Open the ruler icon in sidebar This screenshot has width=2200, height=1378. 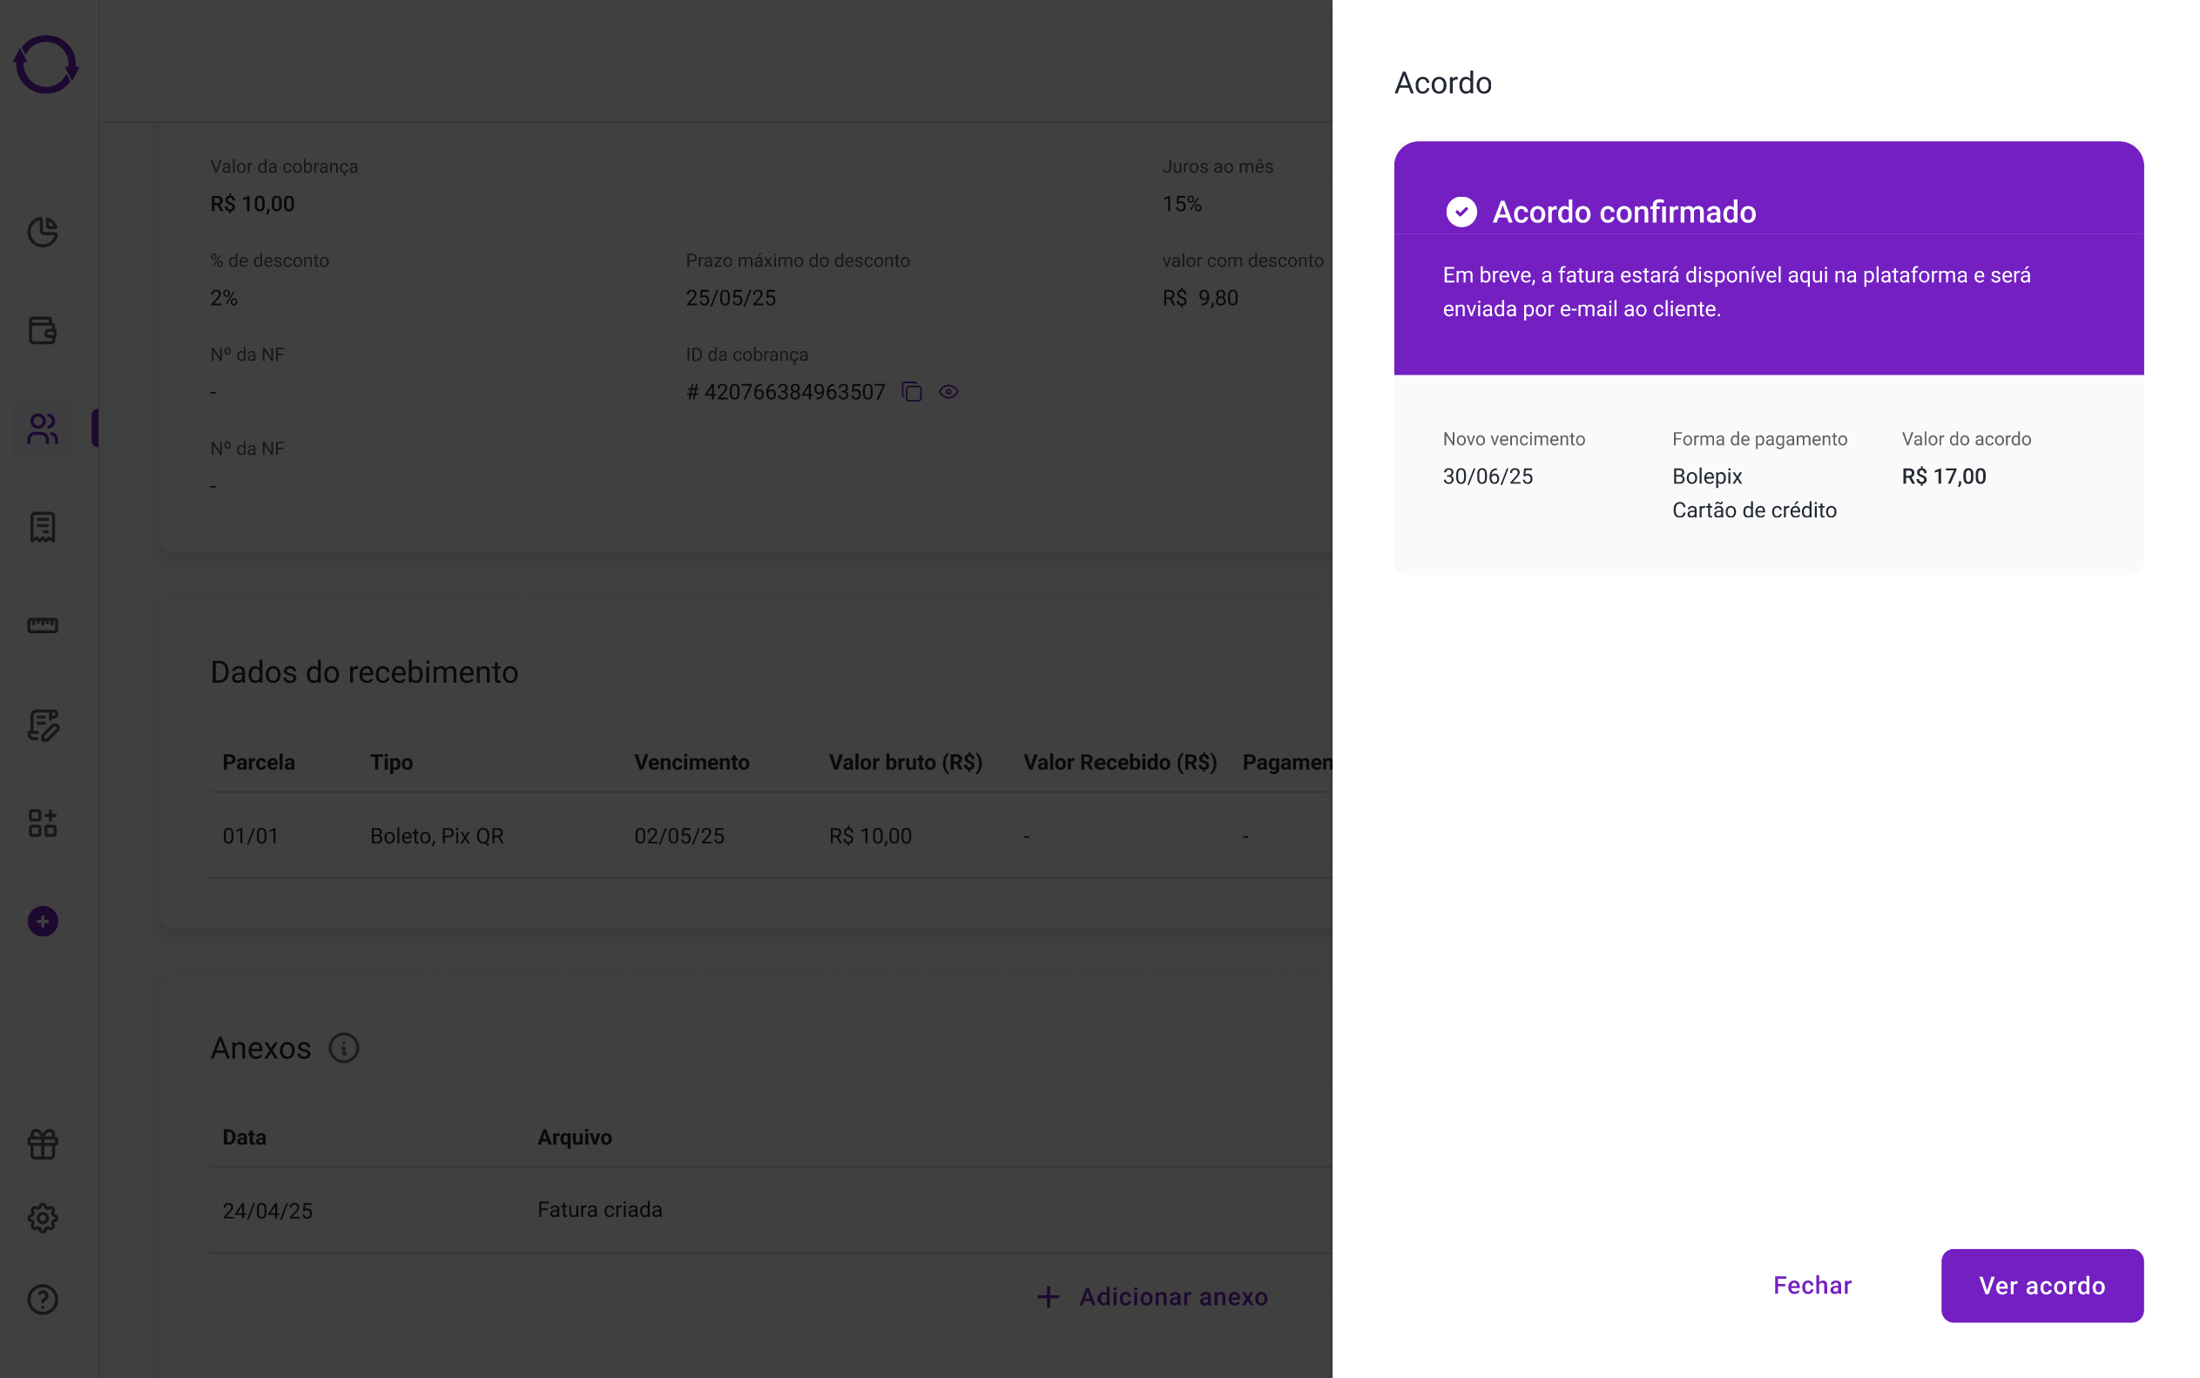pos(43,625)
